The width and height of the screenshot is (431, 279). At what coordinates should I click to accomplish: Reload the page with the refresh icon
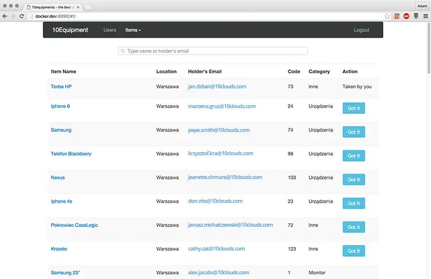click(22, 16)
